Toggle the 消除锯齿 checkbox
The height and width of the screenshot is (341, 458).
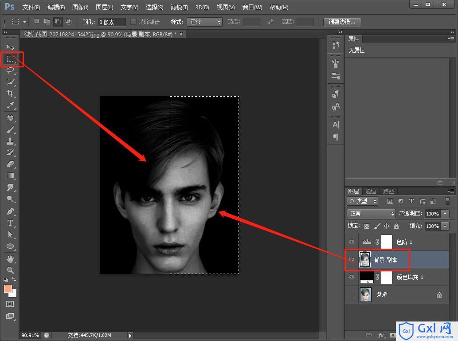[133, 22]
